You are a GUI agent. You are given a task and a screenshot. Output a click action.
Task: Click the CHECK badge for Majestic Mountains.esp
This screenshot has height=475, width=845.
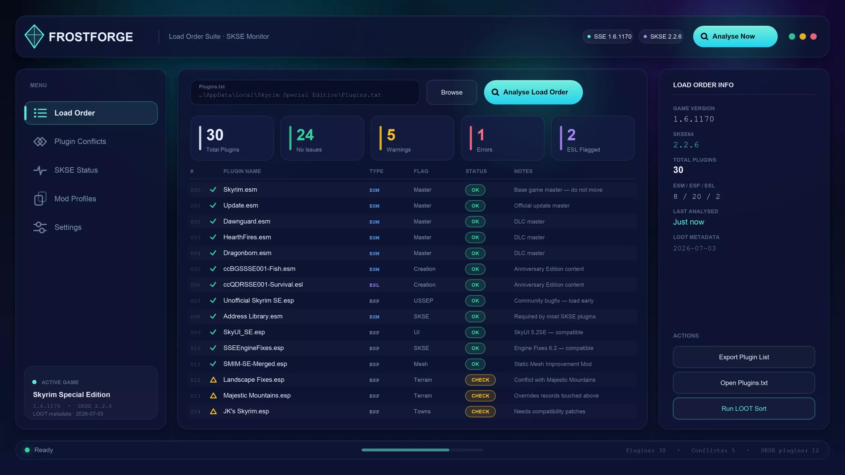(480, 396)
